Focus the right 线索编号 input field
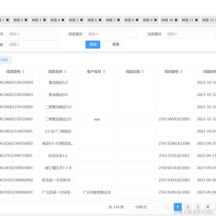 coord(190,34)
